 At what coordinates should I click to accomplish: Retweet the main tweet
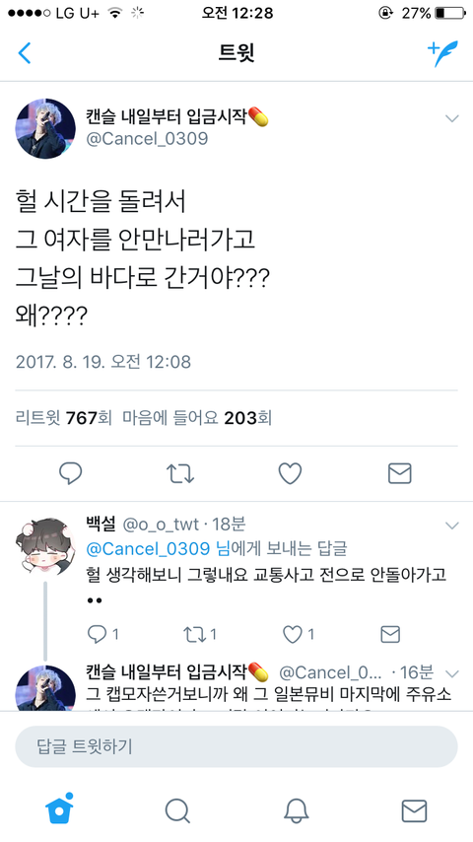[x=180, y=473]
